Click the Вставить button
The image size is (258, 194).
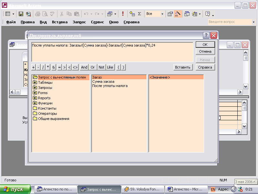(x=183, y=67)
